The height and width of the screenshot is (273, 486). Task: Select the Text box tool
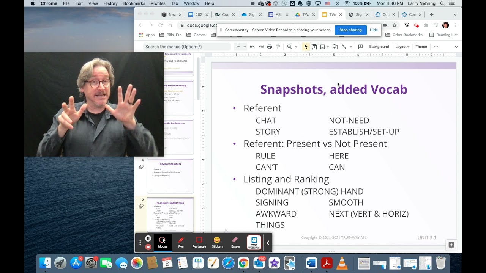coord(314,47)
